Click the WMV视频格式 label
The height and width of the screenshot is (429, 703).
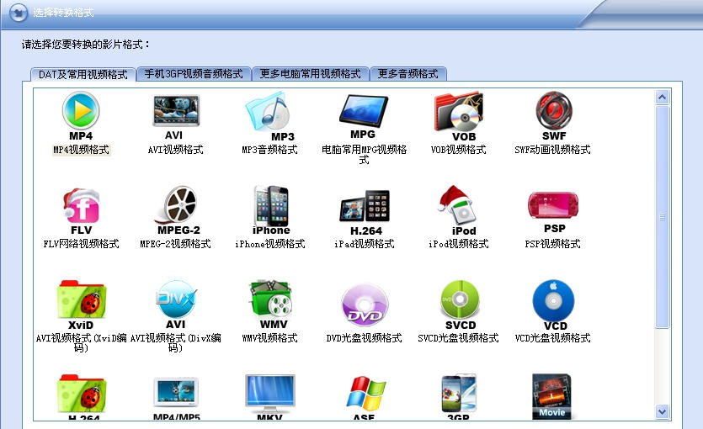pos(270,338)
